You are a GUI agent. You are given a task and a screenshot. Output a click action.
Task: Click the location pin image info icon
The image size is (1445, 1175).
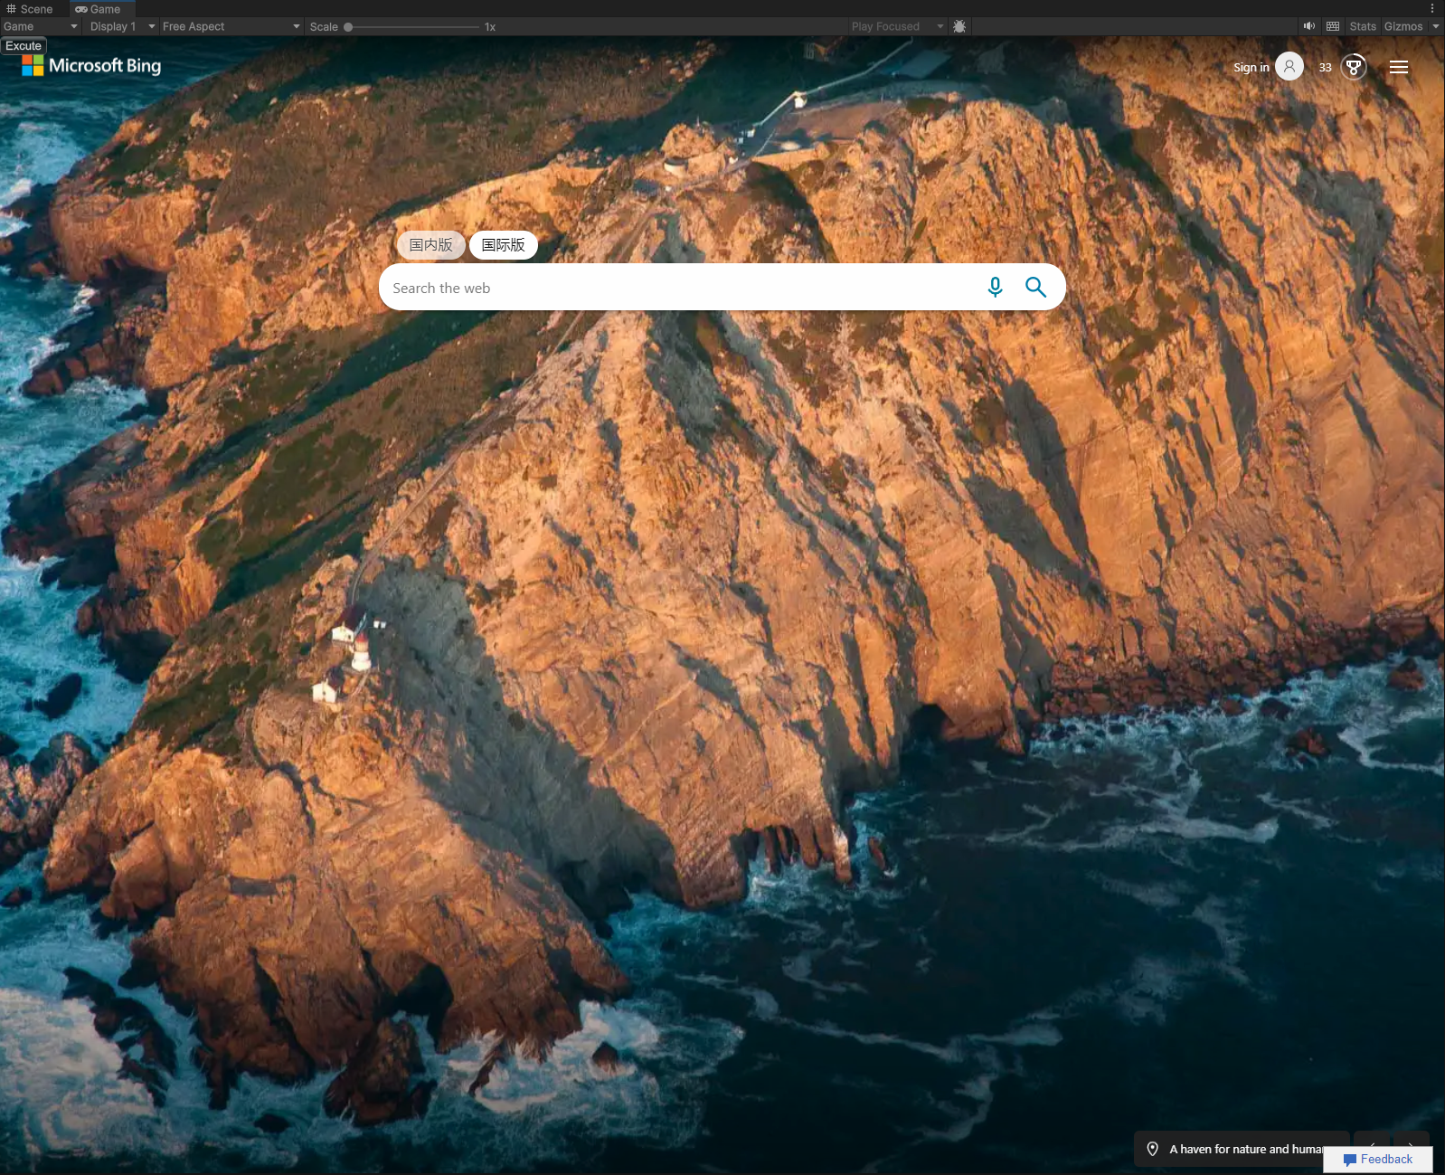tap(1152, 1149)
